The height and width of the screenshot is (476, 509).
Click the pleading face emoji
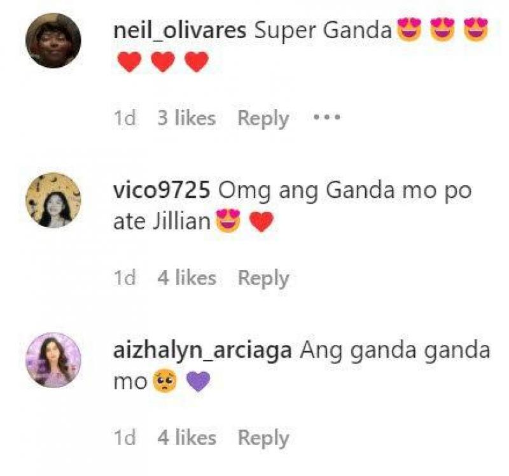165,381
